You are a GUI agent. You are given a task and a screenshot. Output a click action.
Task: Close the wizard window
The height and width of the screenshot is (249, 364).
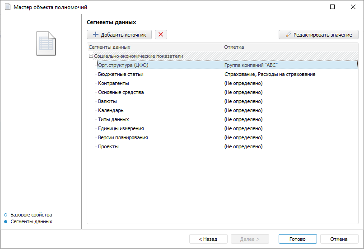tap(352, 7)
